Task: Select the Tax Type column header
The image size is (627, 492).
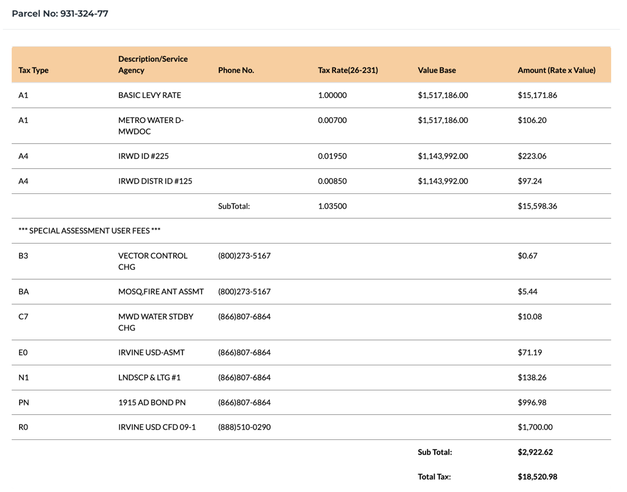Action: click(33, 70)
